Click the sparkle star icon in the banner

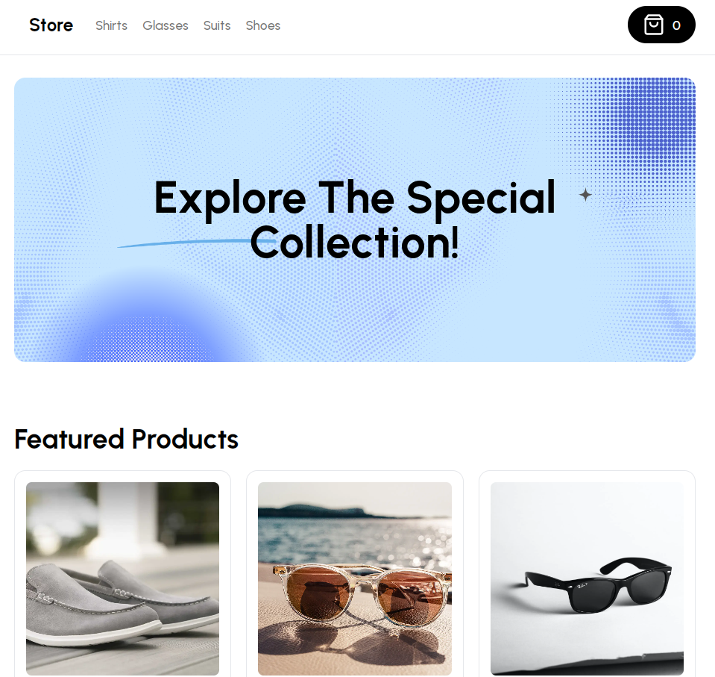585,195
